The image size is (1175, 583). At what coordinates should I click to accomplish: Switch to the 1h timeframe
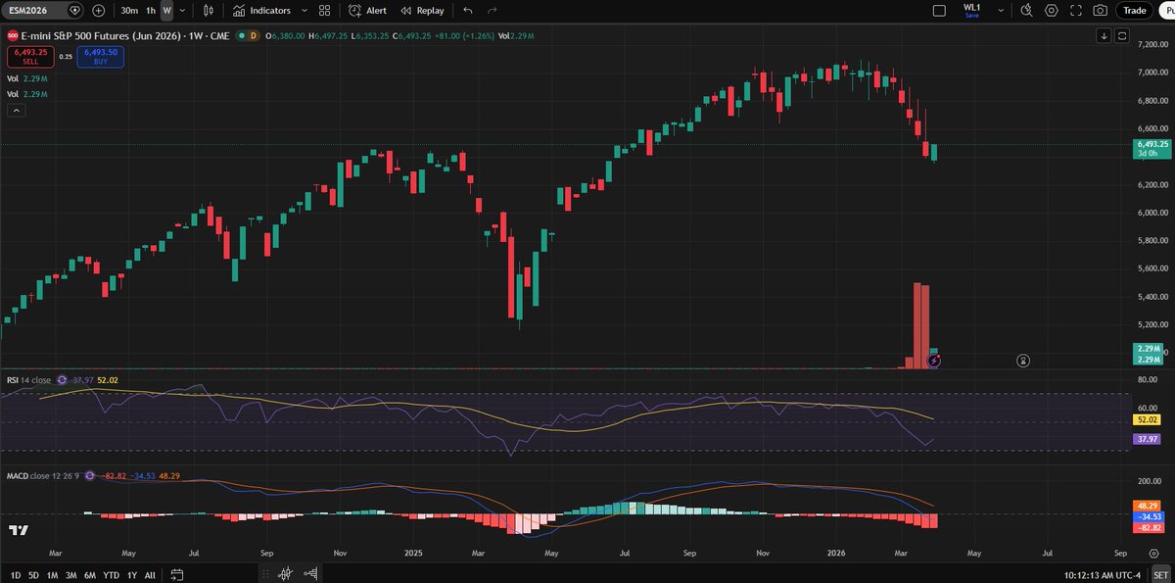[151, 10]
